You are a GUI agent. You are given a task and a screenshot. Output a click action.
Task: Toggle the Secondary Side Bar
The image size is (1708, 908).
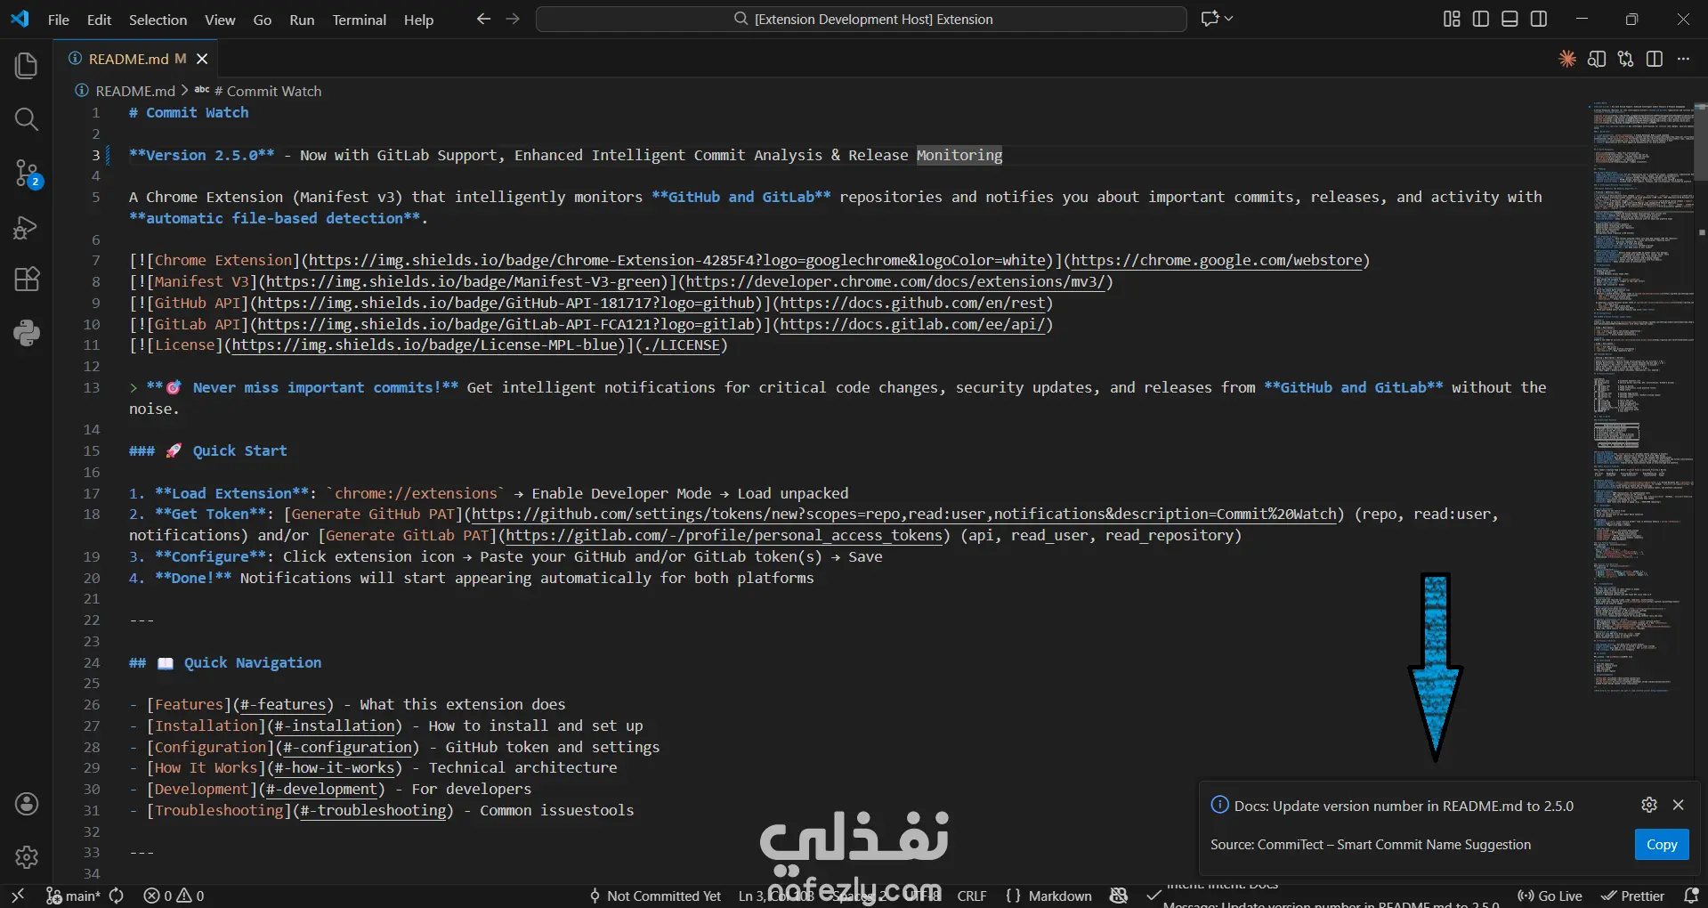(x=1539, y=19)
